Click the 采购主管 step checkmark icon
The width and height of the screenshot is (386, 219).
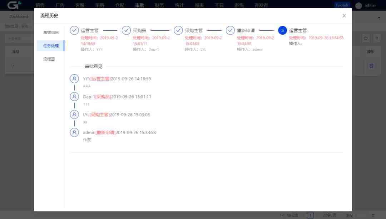click(x=178, y=30)
